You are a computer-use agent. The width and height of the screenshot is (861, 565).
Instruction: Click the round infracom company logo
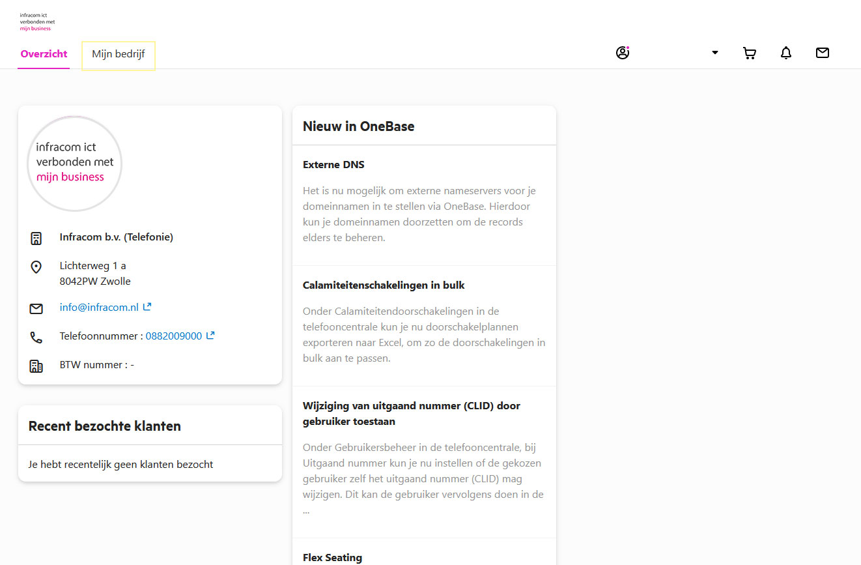coord(74,164)
